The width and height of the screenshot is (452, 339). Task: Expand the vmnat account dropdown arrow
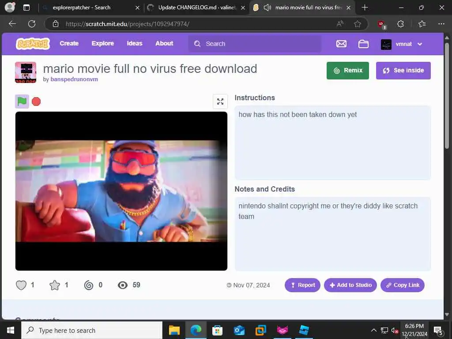pos(420,44)
